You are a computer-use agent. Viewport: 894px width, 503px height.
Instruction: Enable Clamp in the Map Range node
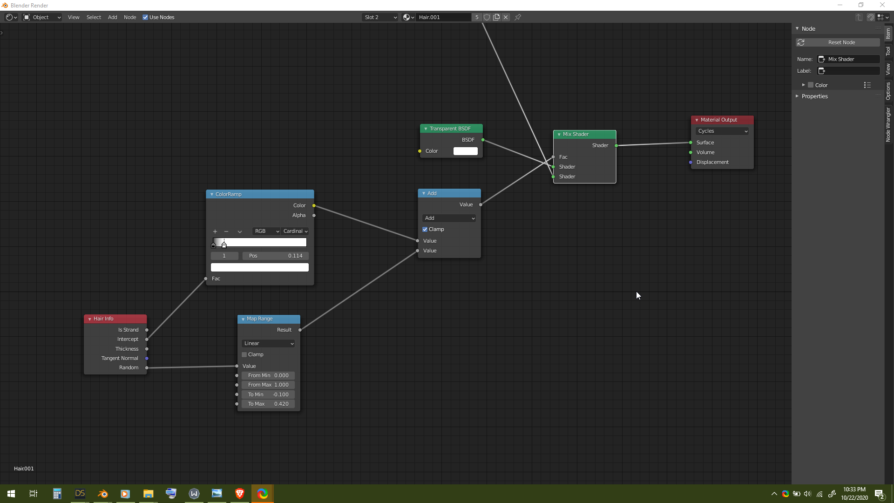pos(244,354)
